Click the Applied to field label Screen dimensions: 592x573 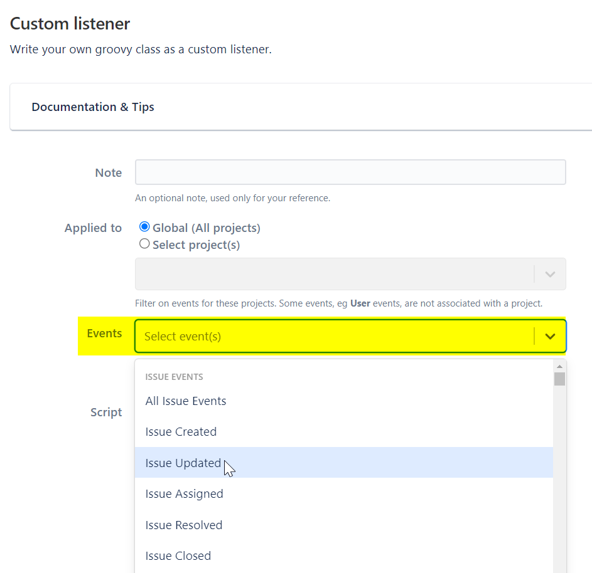click(93, 228)
